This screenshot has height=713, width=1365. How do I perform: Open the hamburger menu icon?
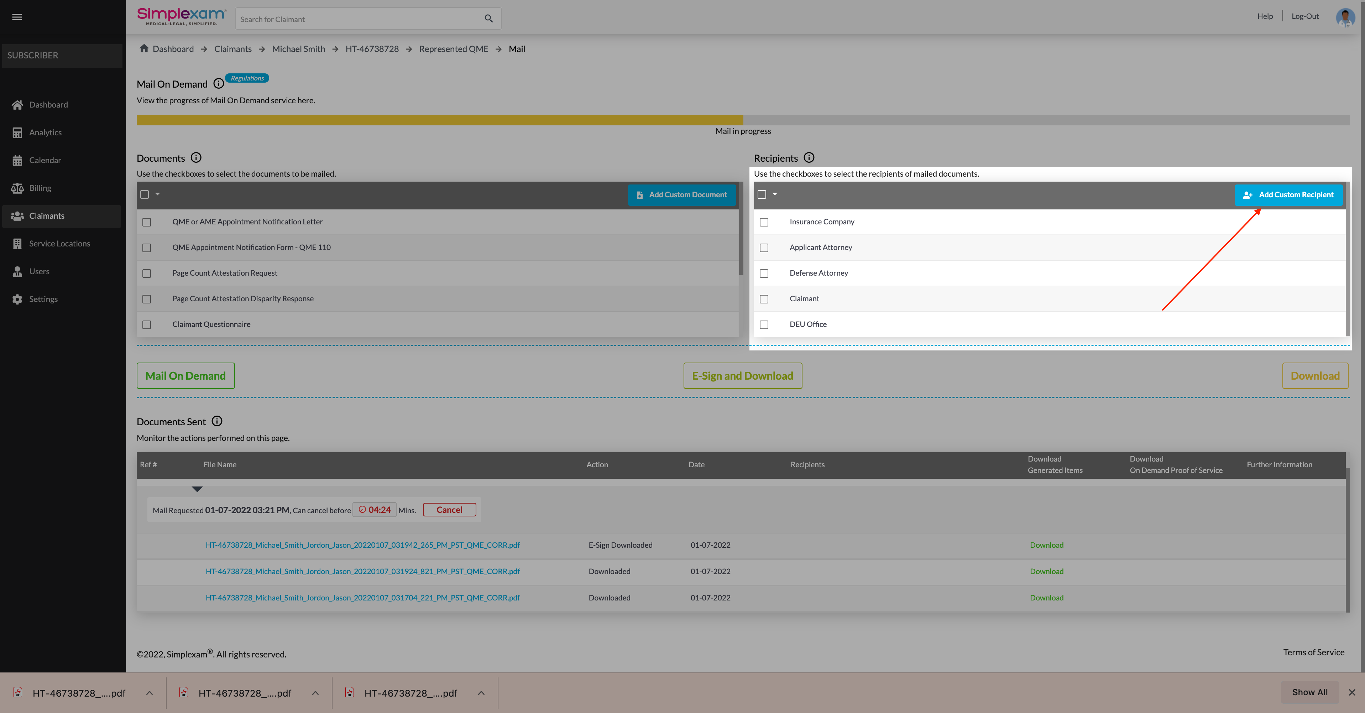pos(17,17)
